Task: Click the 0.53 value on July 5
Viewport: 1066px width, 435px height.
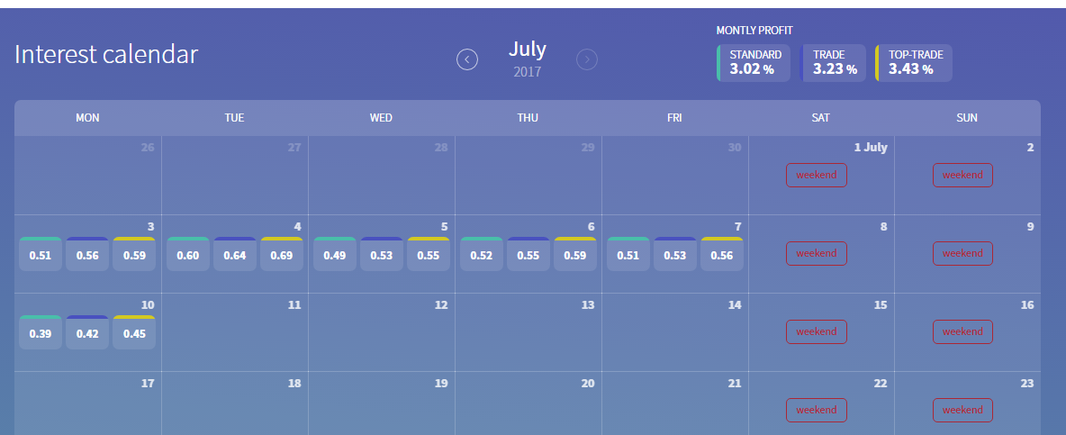Action: coord(382,255)
